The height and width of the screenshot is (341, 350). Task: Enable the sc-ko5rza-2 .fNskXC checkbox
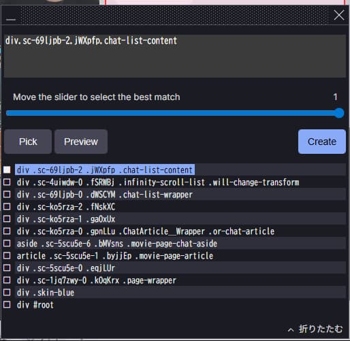coord(7,206)
